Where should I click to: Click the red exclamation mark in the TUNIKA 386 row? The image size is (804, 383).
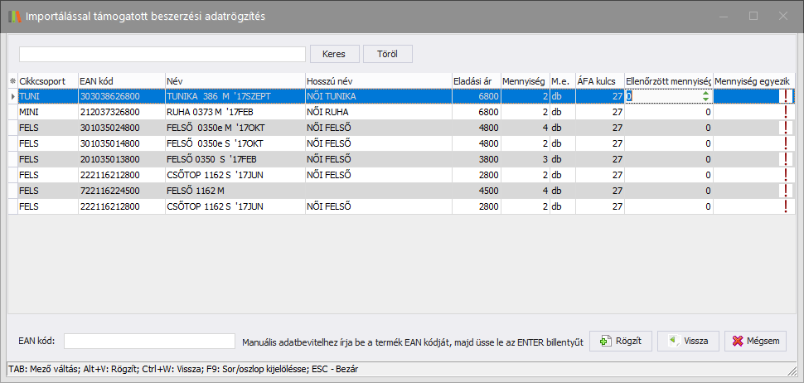(786, 96)
